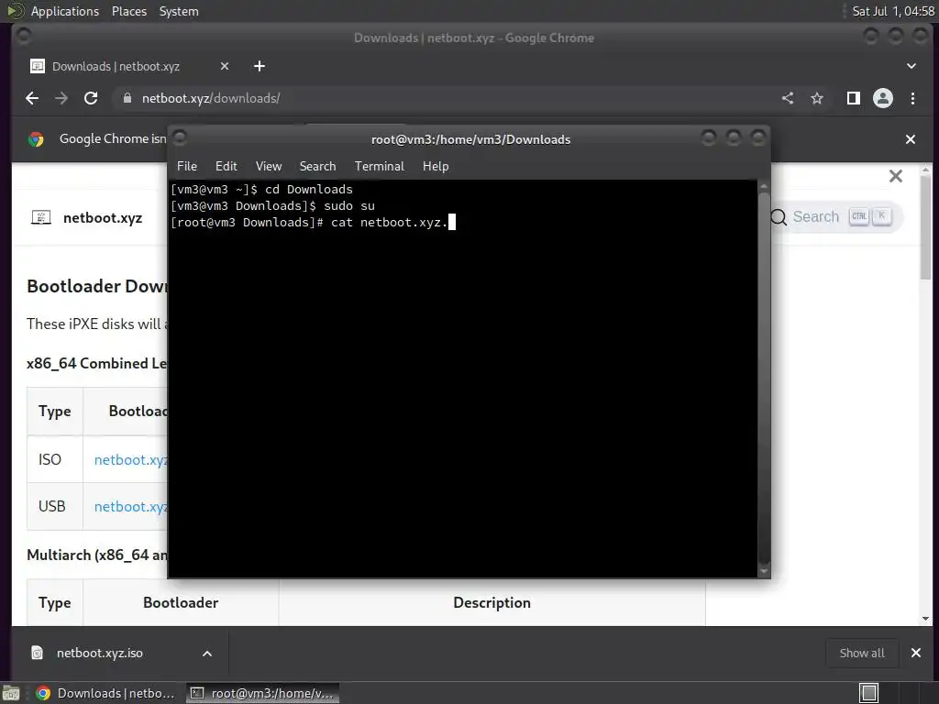The width and height of the screenshot is (939, 704).
Task: Click Chrome forward navigation arrow
Action: coord(61,98)
